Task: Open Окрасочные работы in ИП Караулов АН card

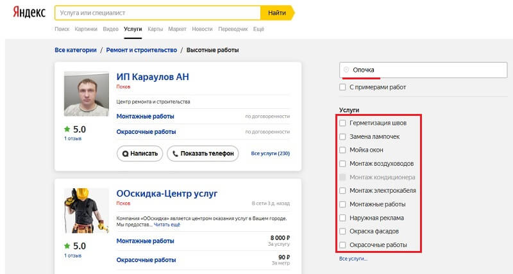Action: pos(146,132)
